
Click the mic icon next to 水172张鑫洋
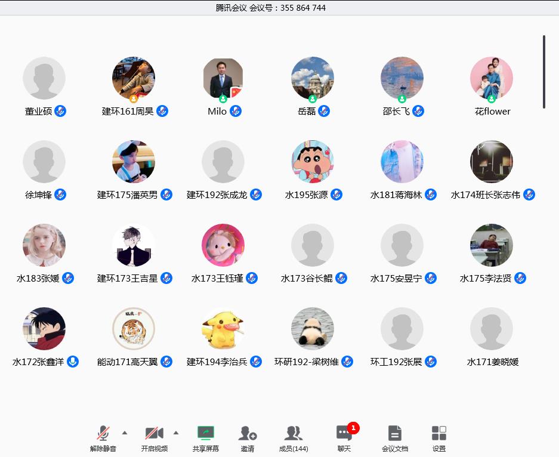(73, 362)
